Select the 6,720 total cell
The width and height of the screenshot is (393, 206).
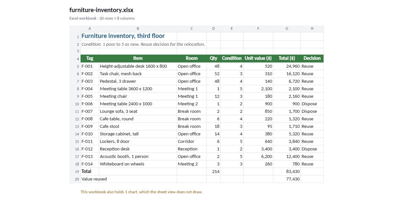287,81
